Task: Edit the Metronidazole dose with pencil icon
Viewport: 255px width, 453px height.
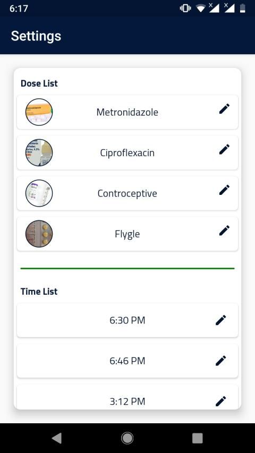Action: (224, 109)
